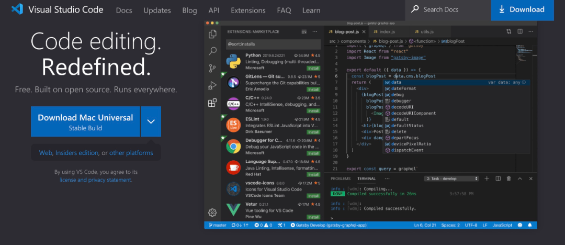The image size is (565, 245).
Task: Open the Extensions panel more actions menu
Action: click(x=316, y=31)
